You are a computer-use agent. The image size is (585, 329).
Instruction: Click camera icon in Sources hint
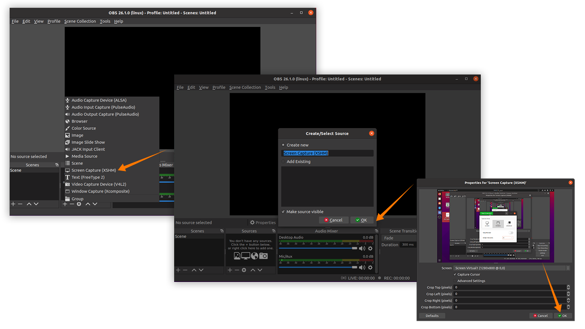coord(263,256)
